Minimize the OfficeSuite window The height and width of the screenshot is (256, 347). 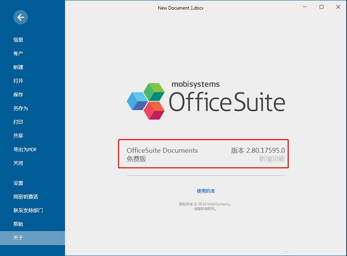point(305,7)
